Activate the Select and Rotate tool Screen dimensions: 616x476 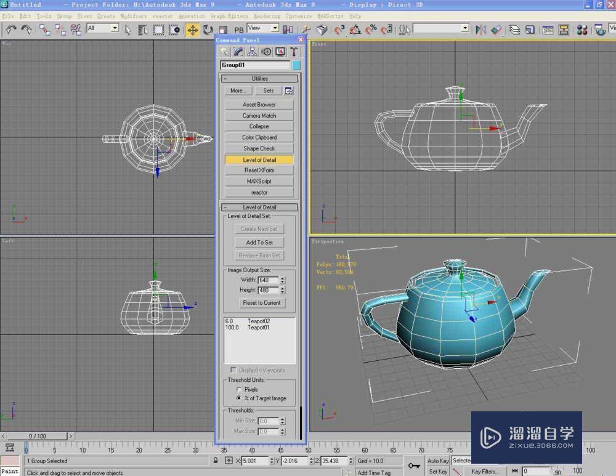[x=207, y=29]
